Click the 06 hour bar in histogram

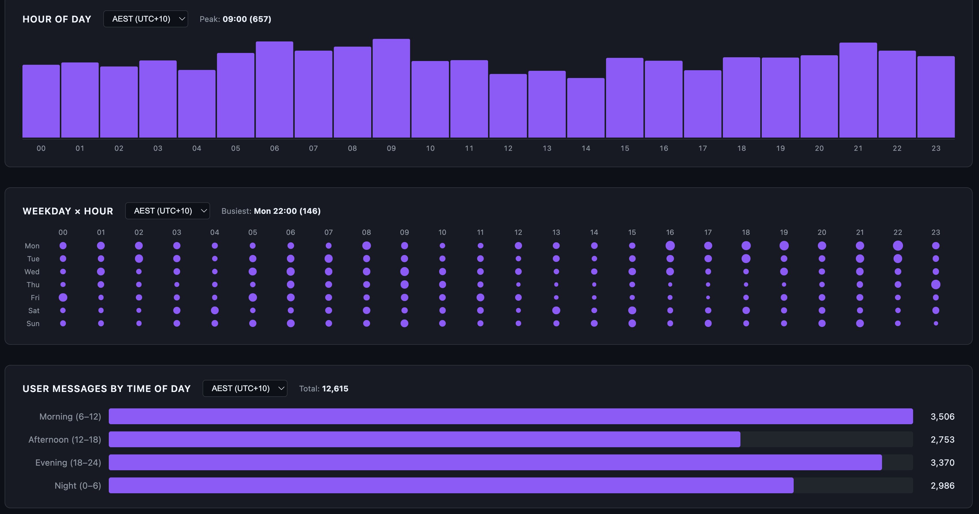pos(275,89)
